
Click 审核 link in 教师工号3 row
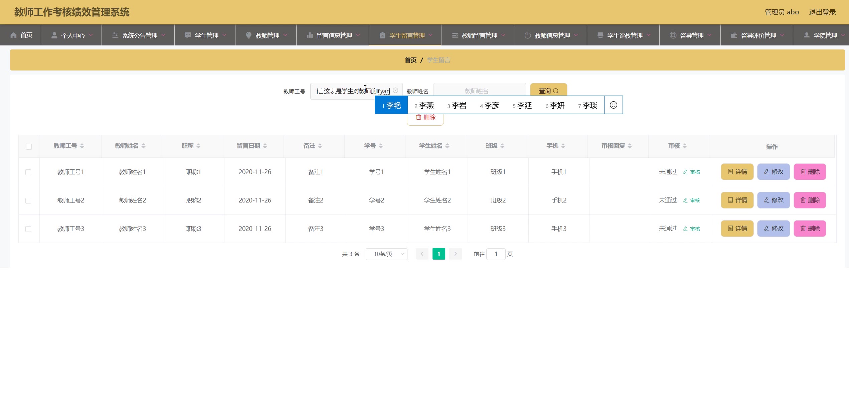click(692, 229)
